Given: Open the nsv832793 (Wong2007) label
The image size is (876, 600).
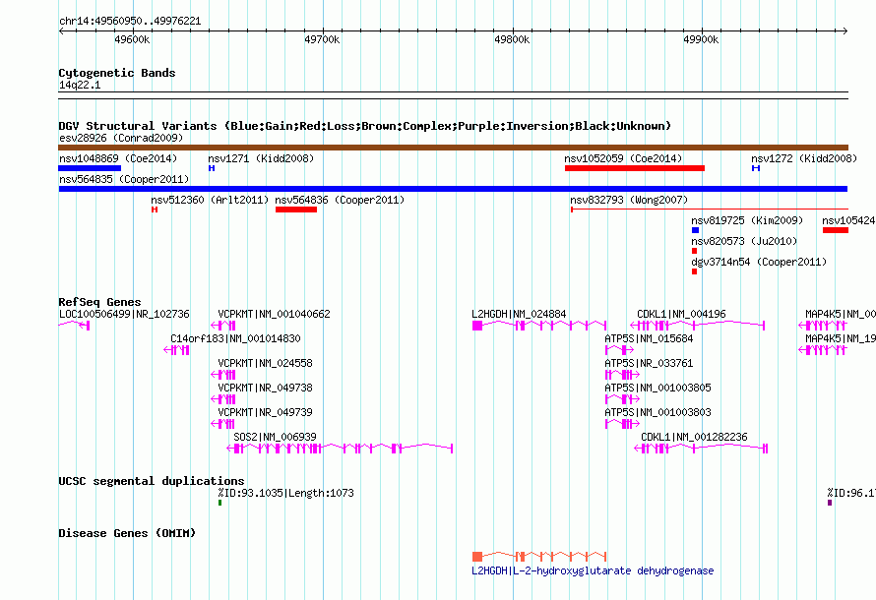Looking at the screenshot, I should point(629,200).
